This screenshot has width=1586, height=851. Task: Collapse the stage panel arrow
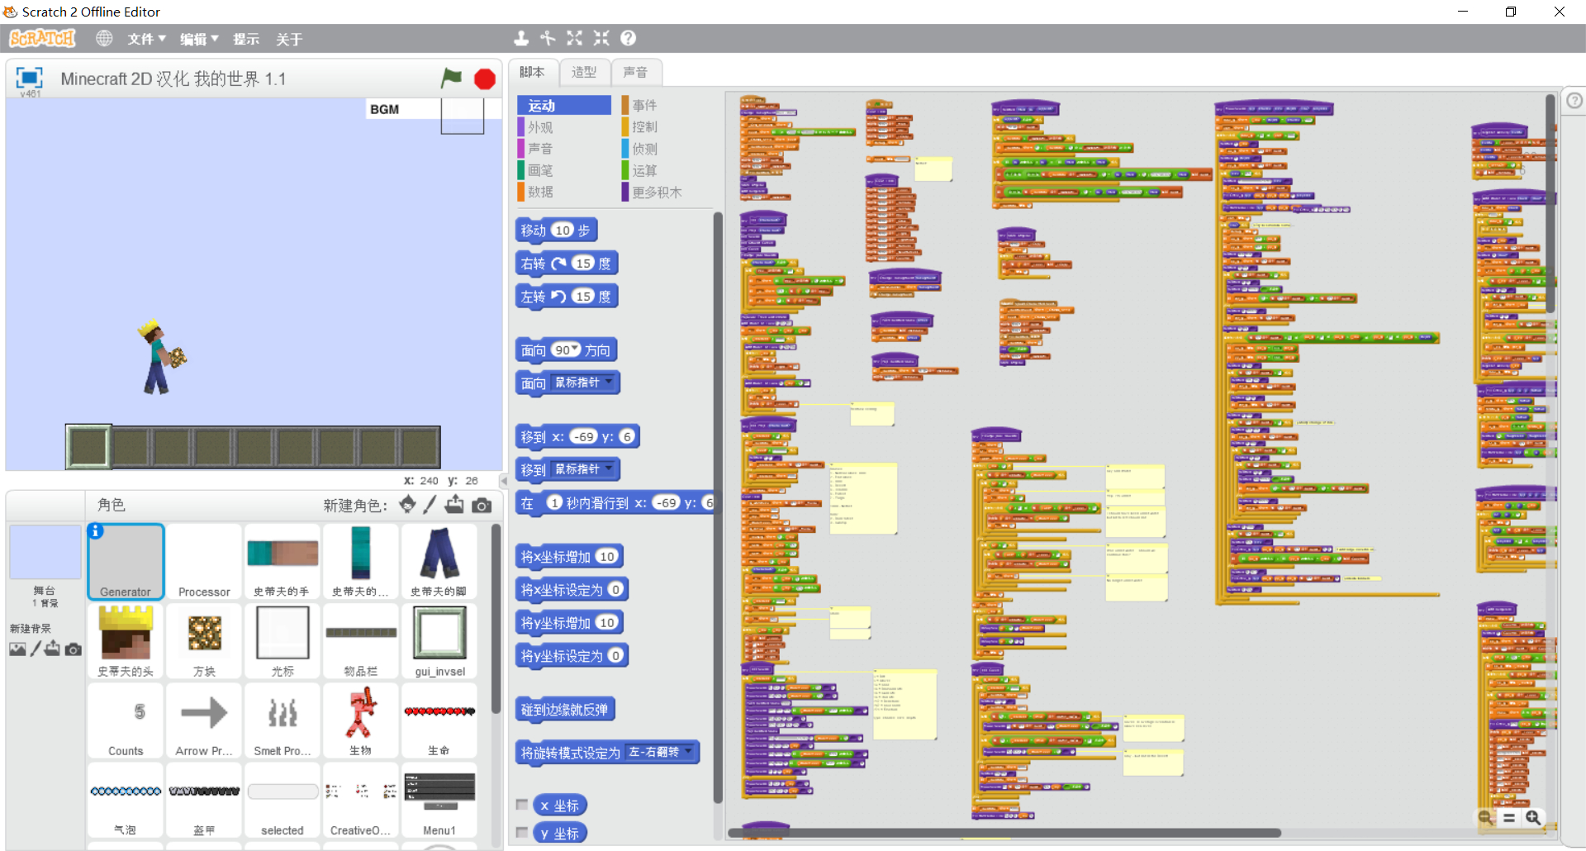[503, 481]
